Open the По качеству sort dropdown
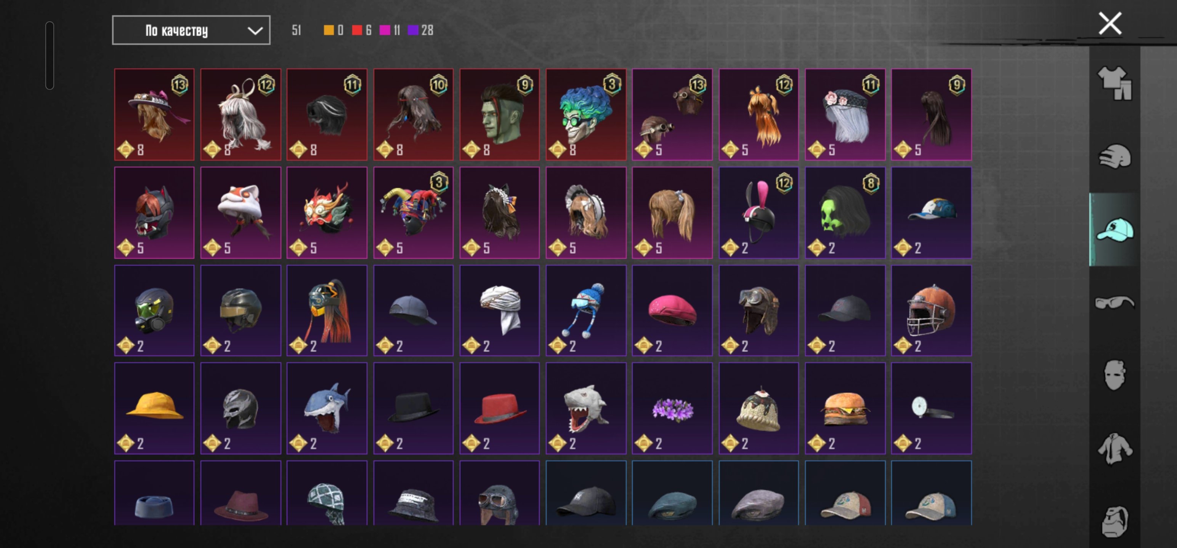1177x548 pixels. tap(191, 30)
